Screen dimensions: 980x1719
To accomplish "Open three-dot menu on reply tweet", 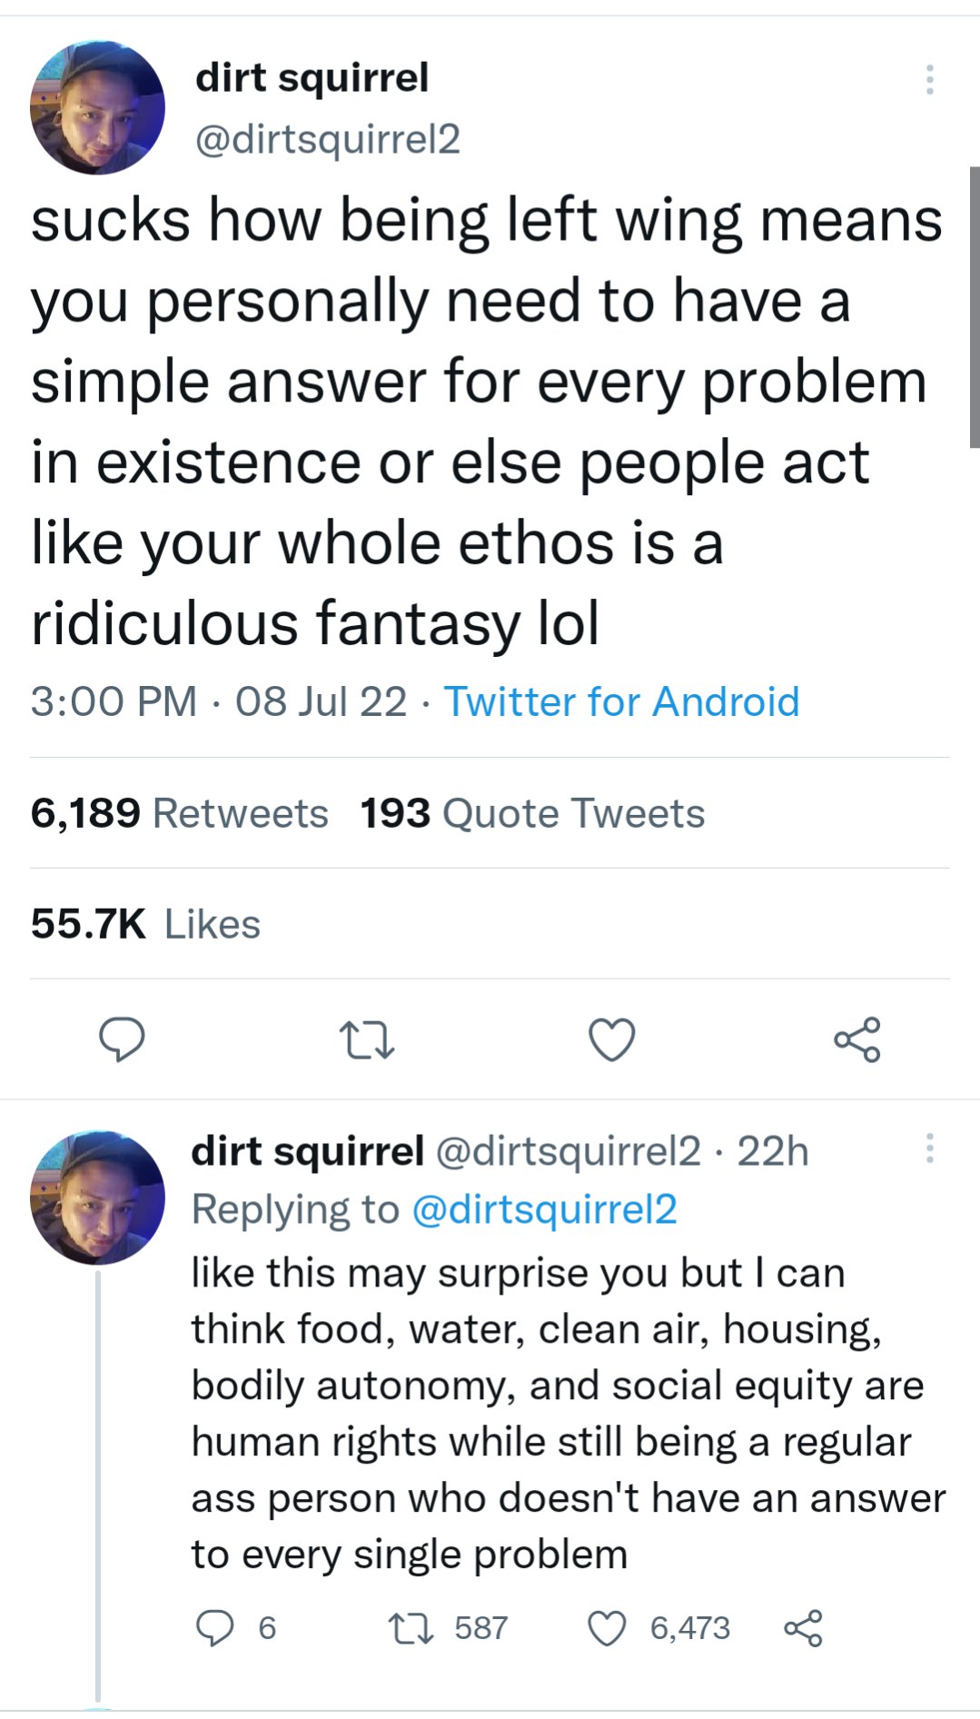I will [x=929, y=1148].
